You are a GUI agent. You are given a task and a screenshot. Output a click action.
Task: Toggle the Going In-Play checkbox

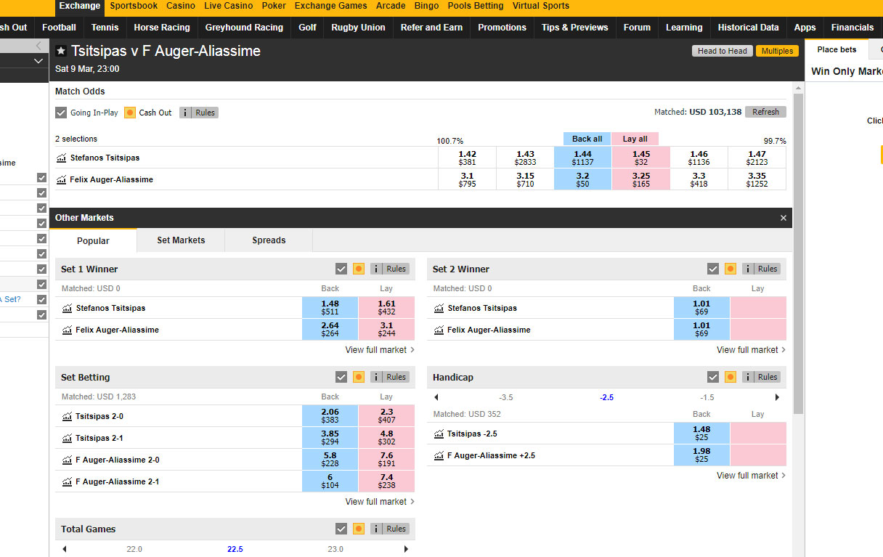coord(61,113)
